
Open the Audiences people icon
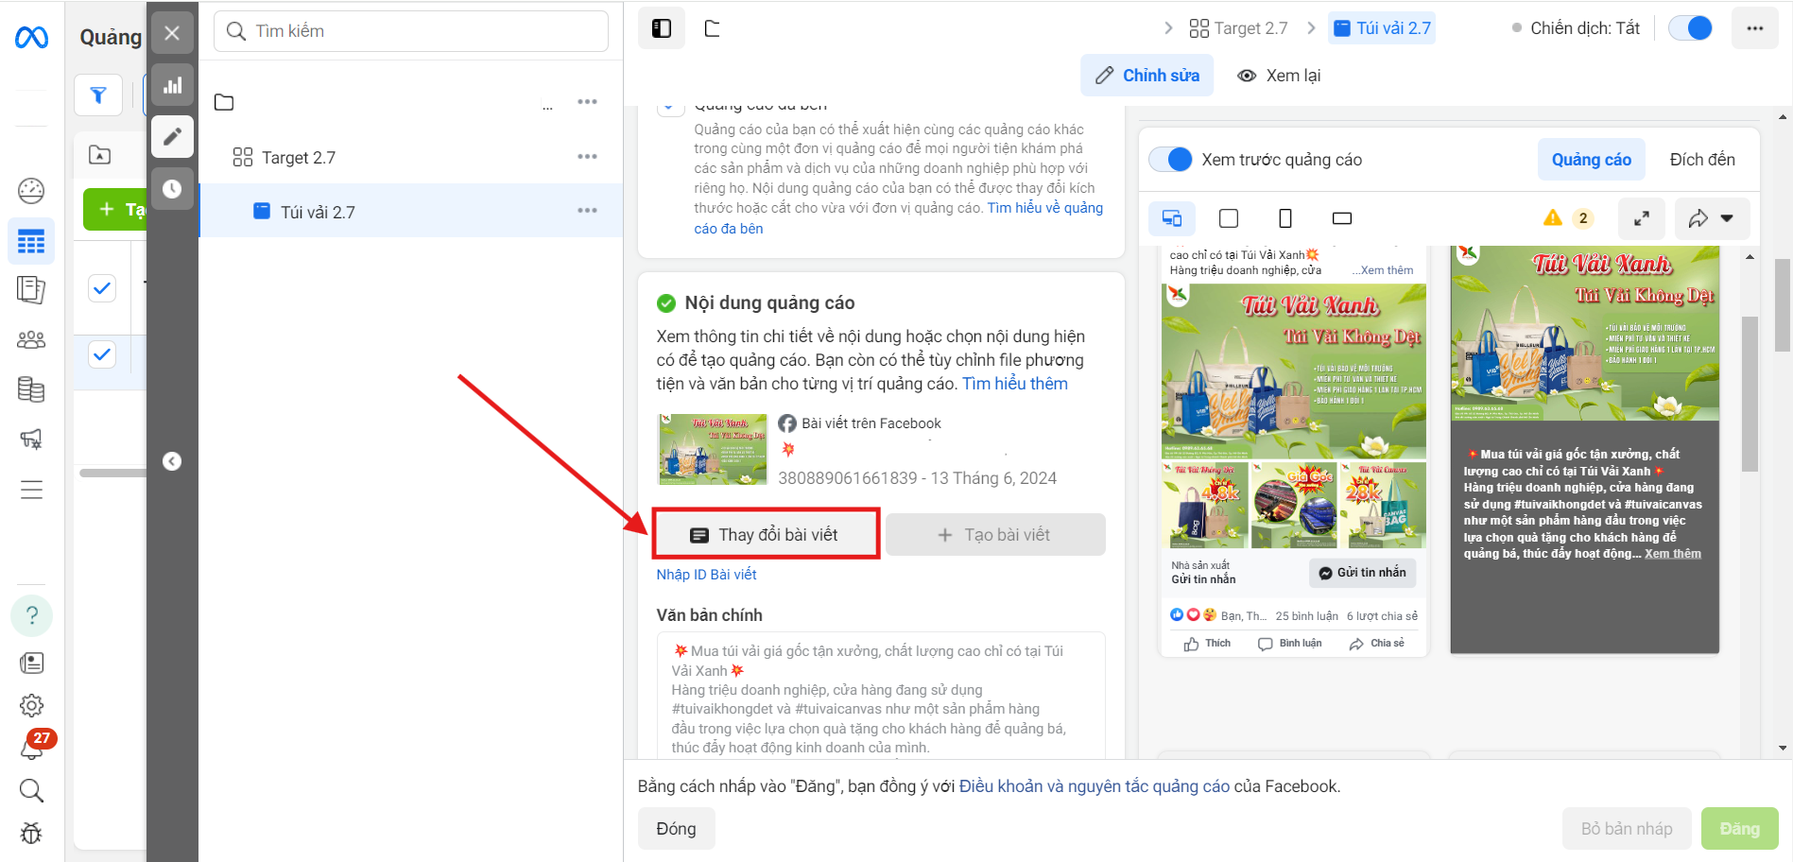[31, 339]
